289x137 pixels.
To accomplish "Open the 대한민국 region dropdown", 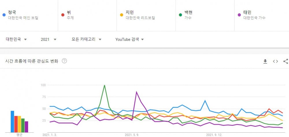I will (x=16, y=39).
